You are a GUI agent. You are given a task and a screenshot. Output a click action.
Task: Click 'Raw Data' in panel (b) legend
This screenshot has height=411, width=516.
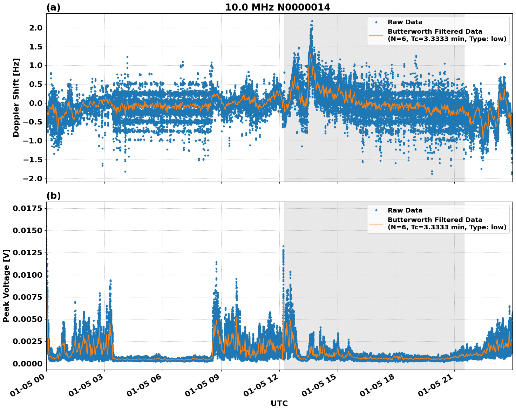[x=405, y=210]
